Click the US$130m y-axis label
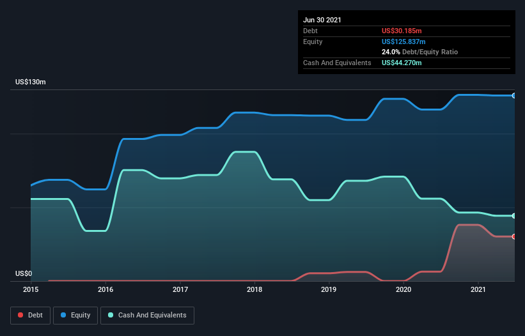The width and height of the screenshot is (525, 336). click(x=31, y=82)
